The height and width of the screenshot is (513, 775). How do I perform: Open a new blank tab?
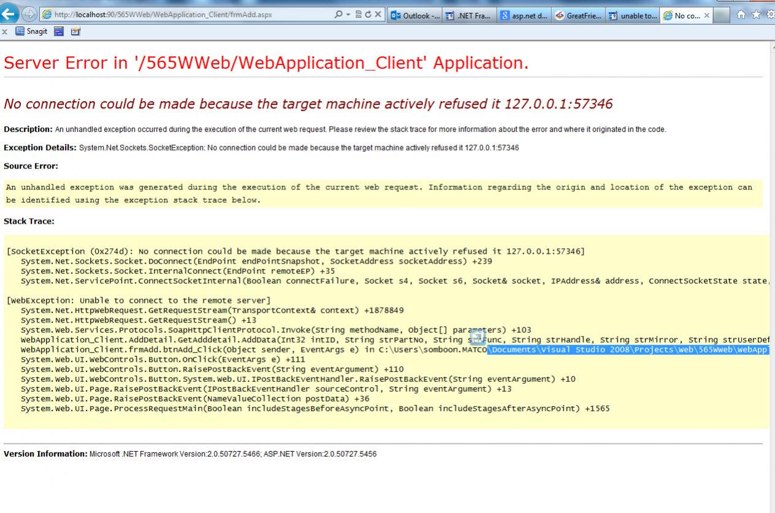coord(725,15)
